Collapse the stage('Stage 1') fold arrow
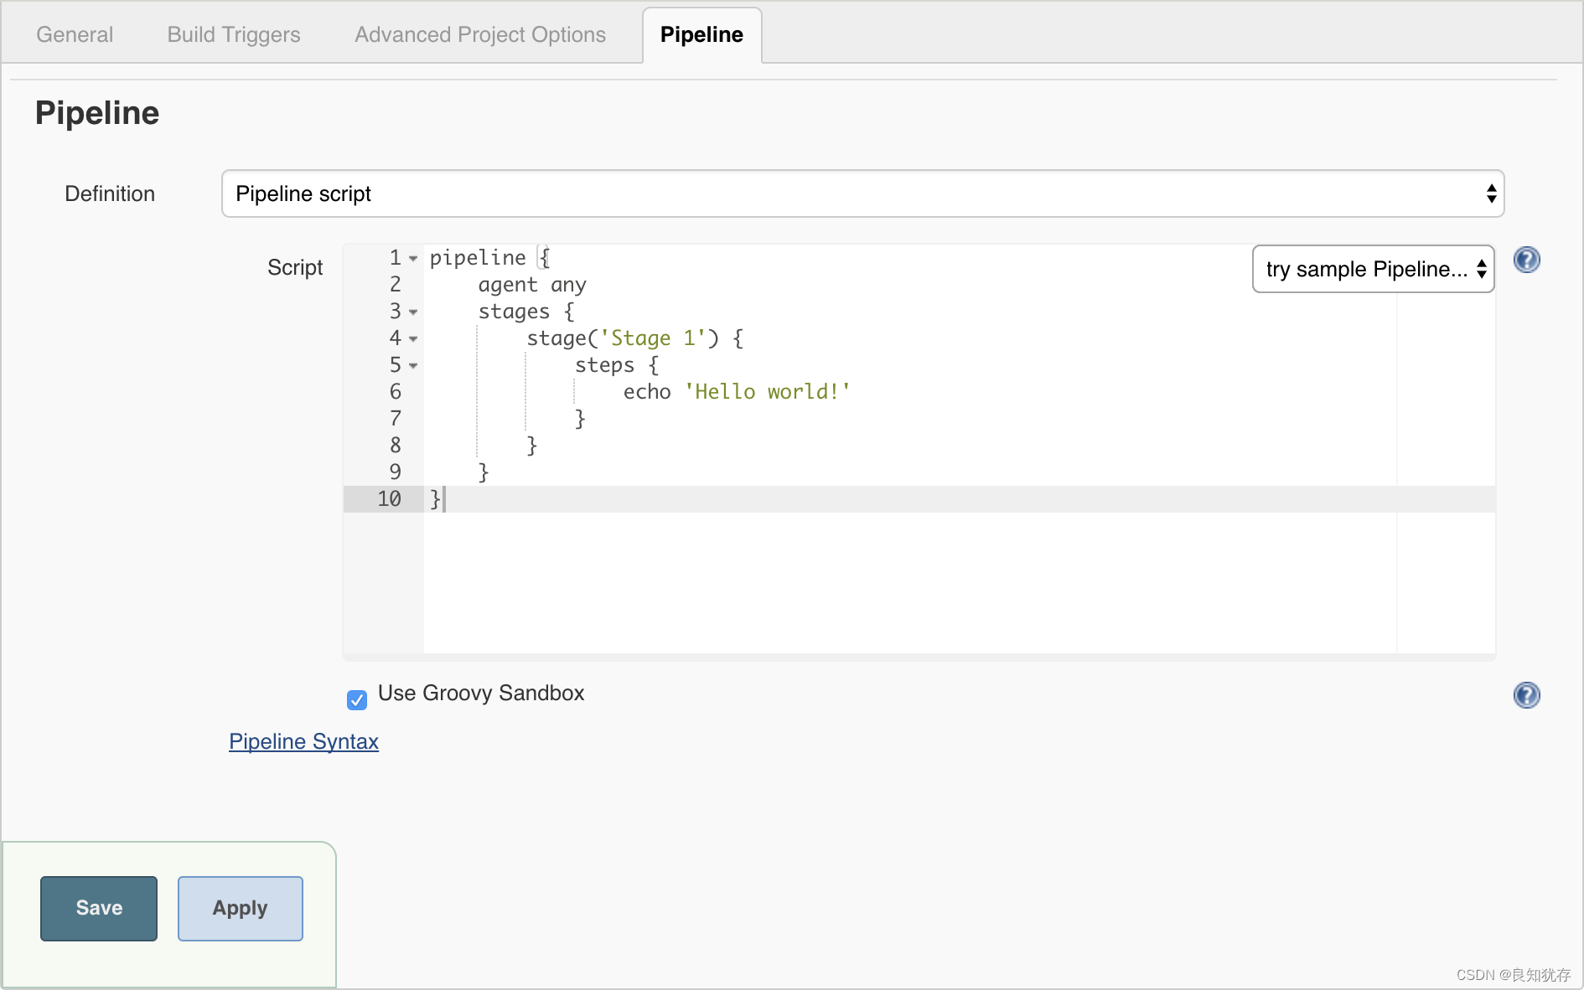Screen dimensions: 1584x990 (x=412, y=339)
